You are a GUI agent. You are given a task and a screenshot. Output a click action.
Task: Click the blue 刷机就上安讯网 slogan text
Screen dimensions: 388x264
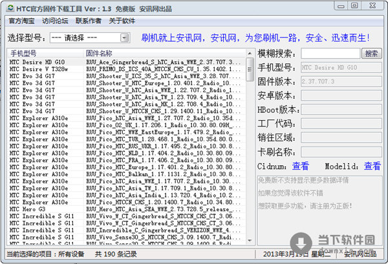[255, 38]
